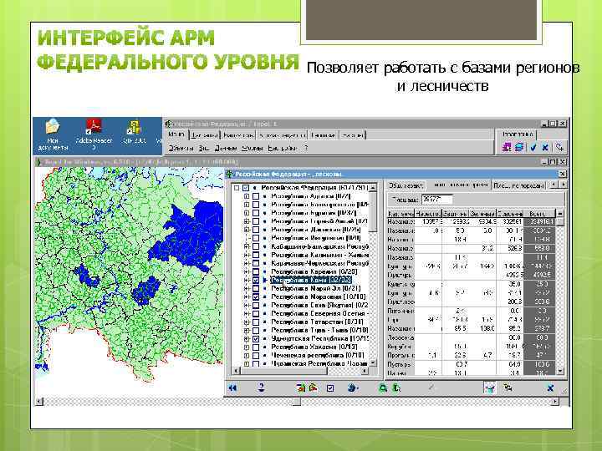Open the ? help menu
The height and width of the screenshot is (451, 602).
coord(306,148)
